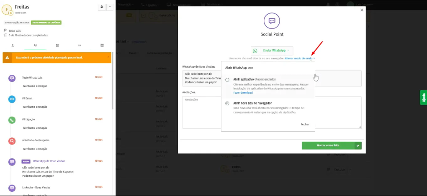Open the tab left of the calendar tab
The height and width of the screenshot is (196, 427).
click(x=80, y=46)
